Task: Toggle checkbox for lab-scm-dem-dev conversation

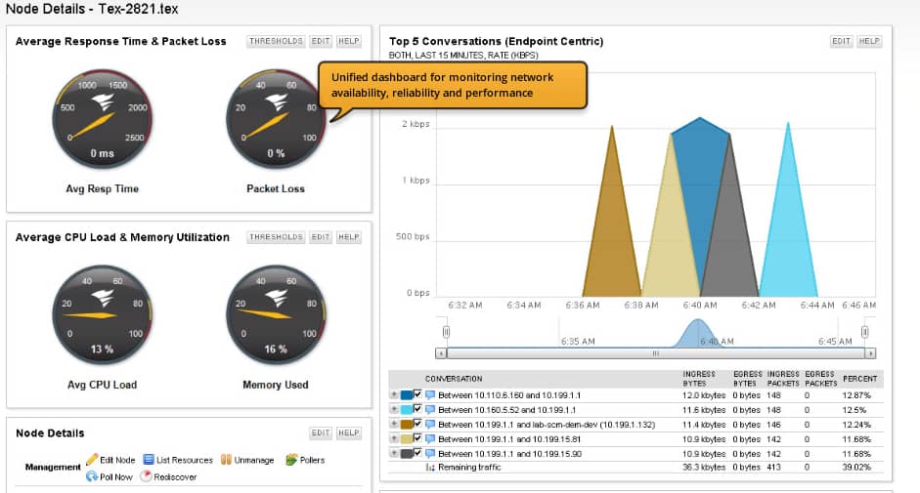Action: [x=417, y=424]
